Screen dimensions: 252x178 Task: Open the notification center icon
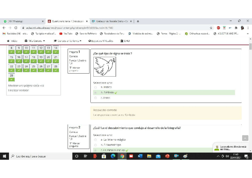tap(246, 156)
